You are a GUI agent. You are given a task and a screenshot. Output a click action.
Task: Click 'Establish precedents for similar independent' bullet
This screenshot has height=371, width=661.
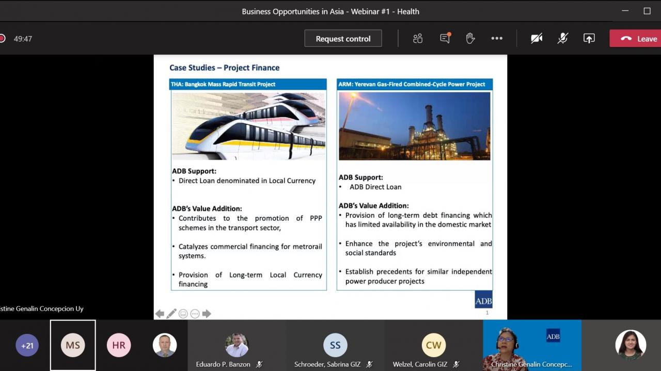pos(418,271)
